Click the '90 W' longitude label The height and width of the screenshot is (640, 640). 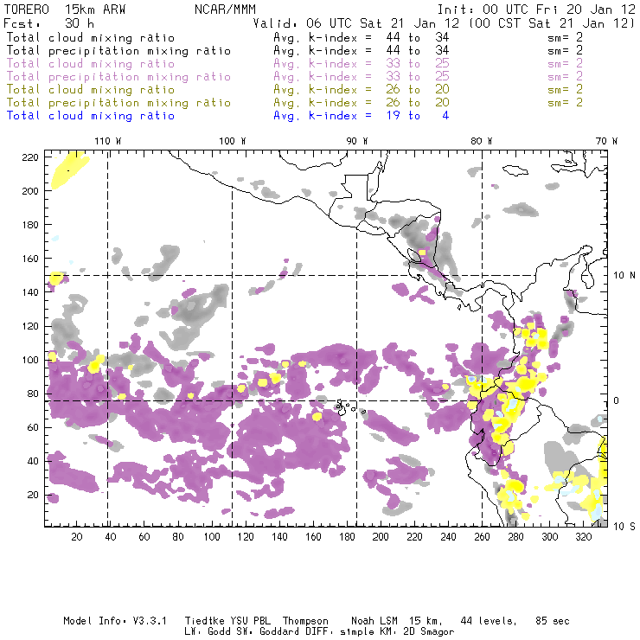pyautogui.click(x=356, y=141)
